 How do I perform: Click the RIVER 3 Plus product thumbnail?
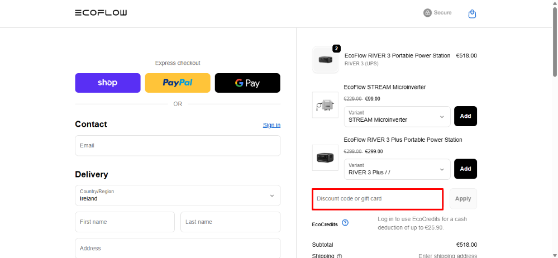point(325,157)
